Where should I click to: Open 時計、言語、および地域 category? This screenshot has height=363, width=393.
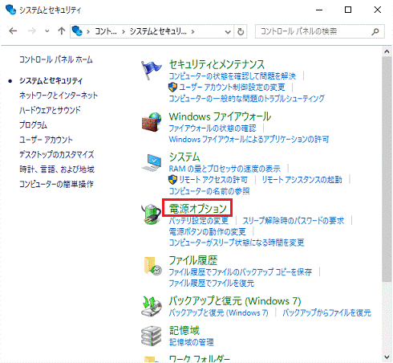pos(57,169)
